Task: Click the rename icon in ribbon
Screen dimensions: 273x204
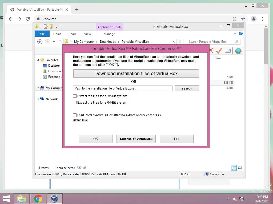Action: pyautogui.click(x=228, y=51)
